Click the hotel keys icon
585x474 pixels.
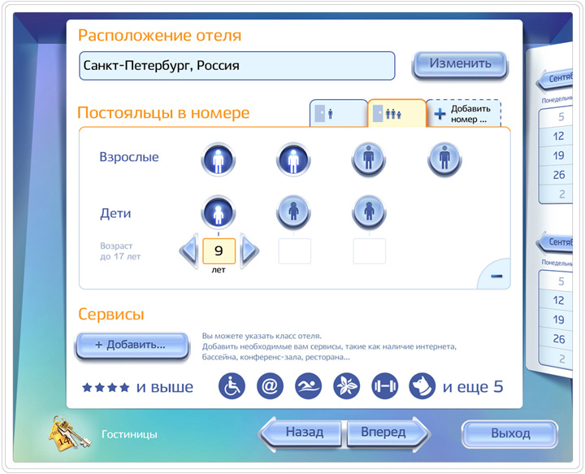69,433
